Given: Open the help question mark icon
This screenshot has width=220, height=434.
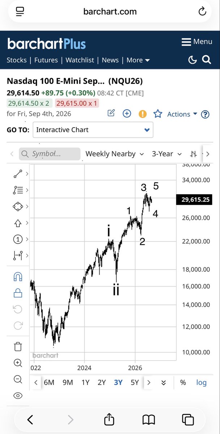Looking at the screenshot, I should click(205, 114).
